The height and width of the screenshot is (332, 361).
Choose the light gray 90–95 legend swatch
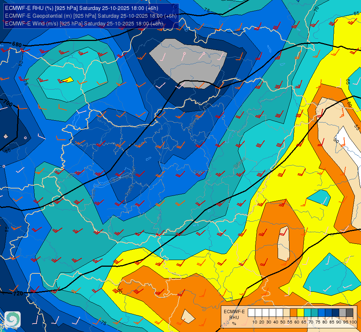coord(342,313)
